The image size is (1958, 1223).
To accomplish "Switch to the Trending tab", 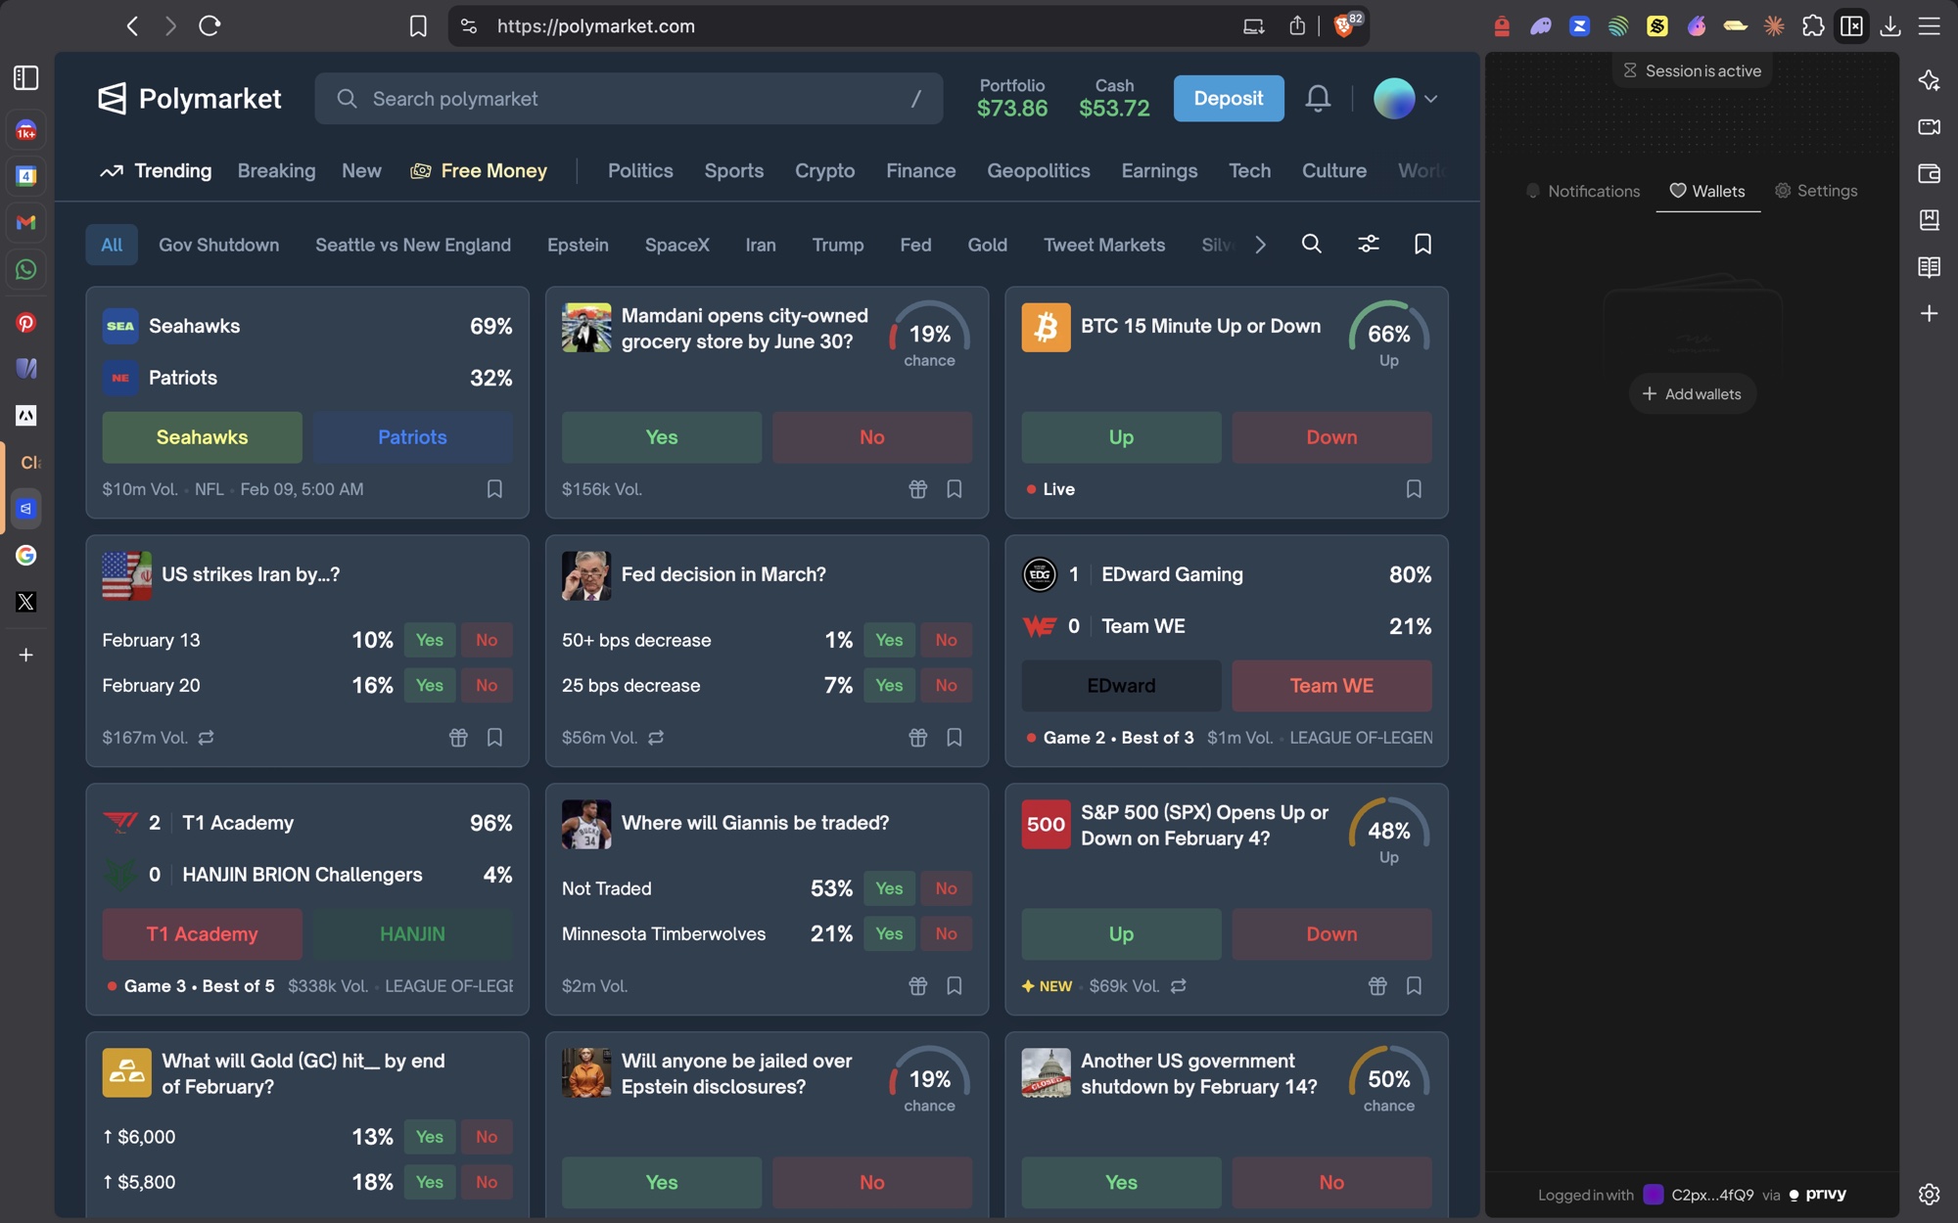I will pos(156,170).
